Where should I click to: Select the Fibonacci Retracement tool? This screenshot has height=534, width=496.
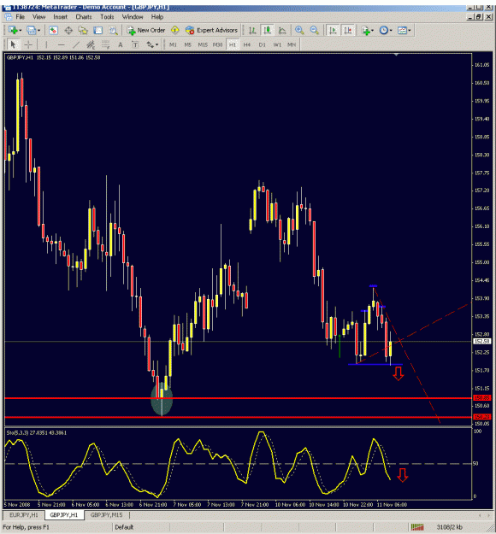click(106, 44)
